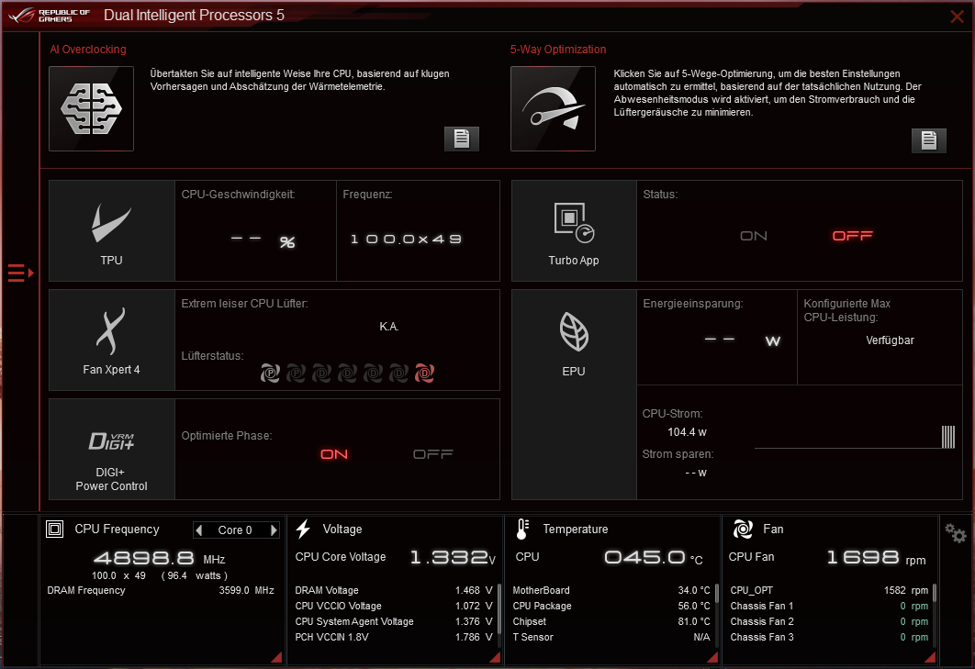Open the 5-Way Optimization document report button

pyautogui.click(x=928, y=140)
